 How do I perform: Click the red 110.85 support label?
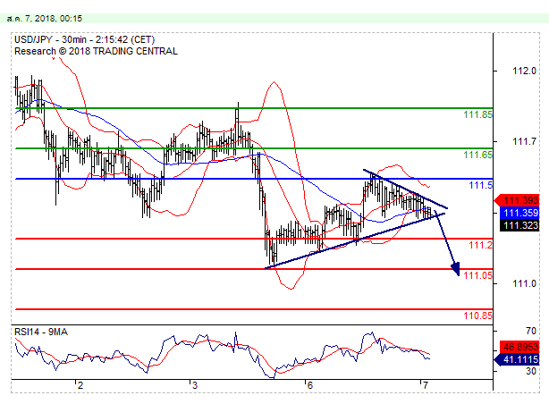tap(477, 316)
